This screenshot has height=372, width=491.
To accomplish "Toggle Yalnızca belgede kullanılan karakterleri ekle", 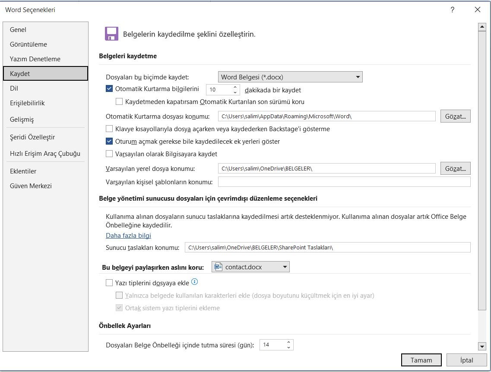I will tap(119, 295).
